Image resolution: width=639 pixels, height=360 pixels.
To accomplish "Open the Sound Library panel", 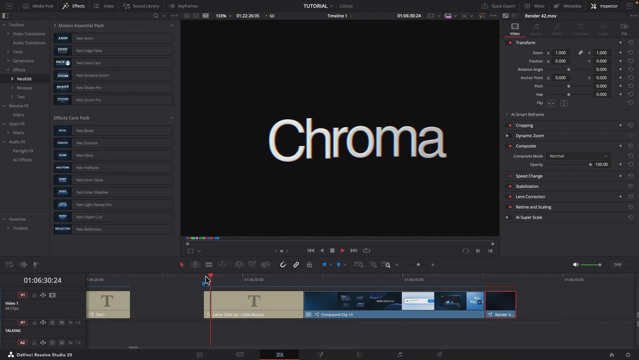I will pos(141,6).
